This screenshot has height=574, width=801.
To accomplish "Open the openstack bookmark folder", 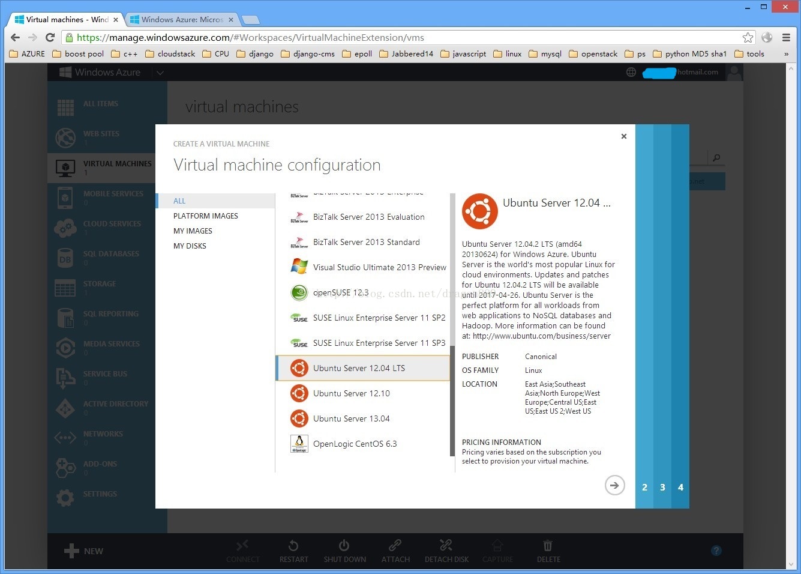I will [593, 53].
